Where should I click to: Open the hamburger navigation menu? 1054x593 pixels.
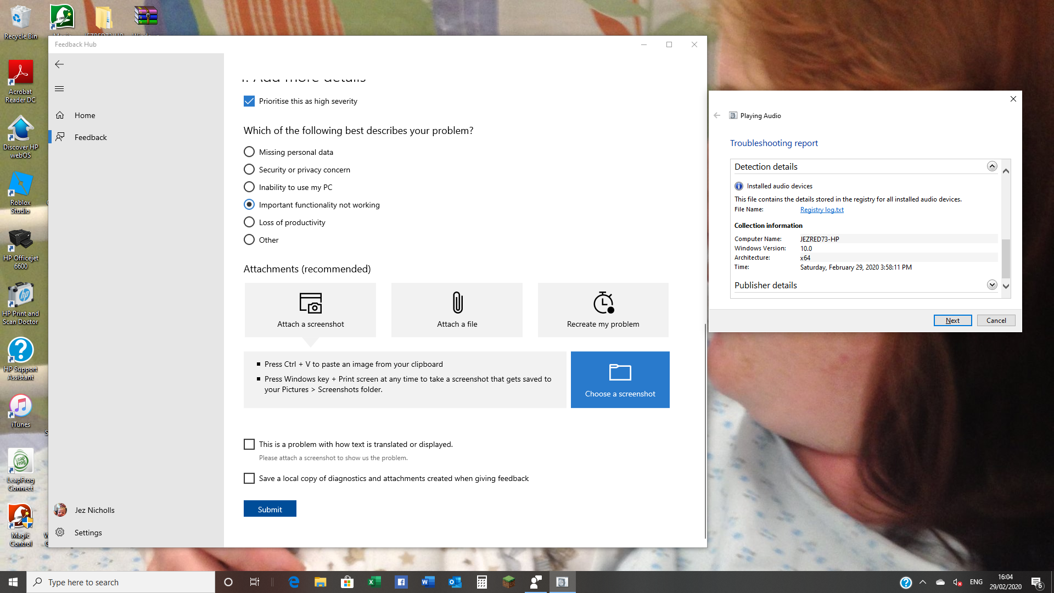click(59, 88)
